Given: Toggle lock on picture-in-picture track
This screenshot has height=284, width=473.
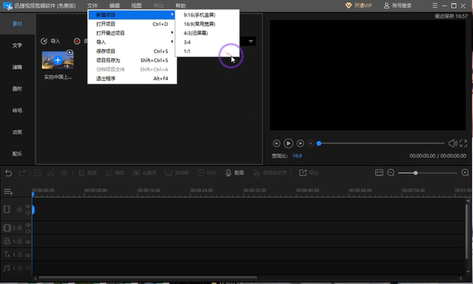Looking at the screenshot, I should coord(20,228).
